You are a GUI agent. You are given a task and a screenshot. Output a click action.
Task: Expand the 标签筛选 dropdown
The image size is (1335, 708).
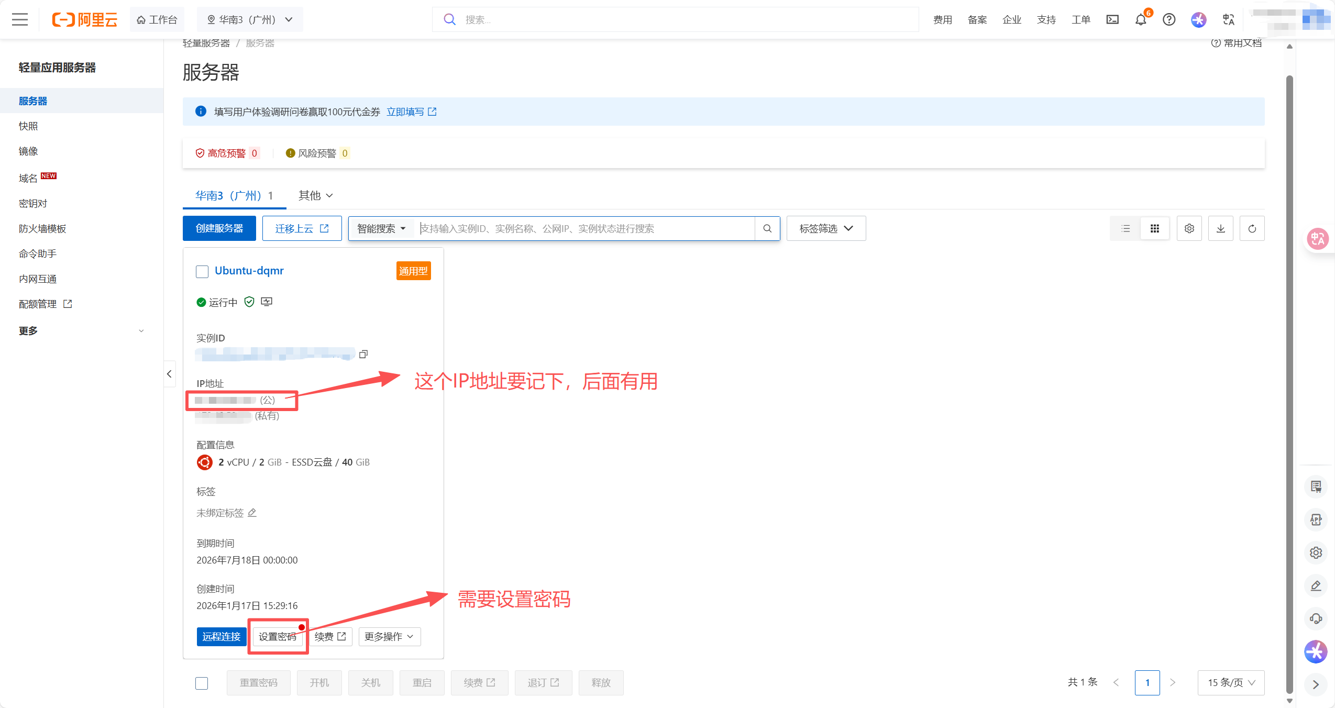coord(825,228)
